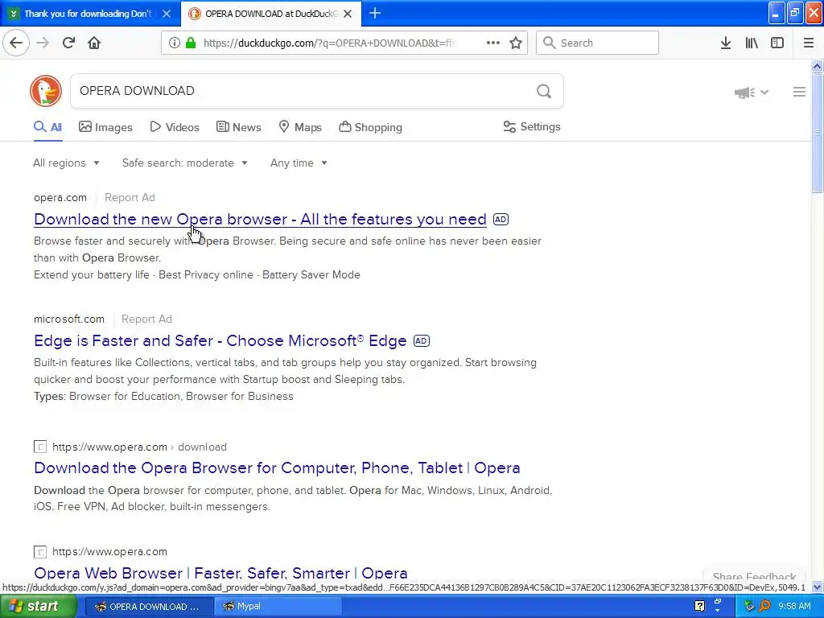The image size is (824, 618).
Task: Click the 9:58 AM clock
Action: [794, 607]
